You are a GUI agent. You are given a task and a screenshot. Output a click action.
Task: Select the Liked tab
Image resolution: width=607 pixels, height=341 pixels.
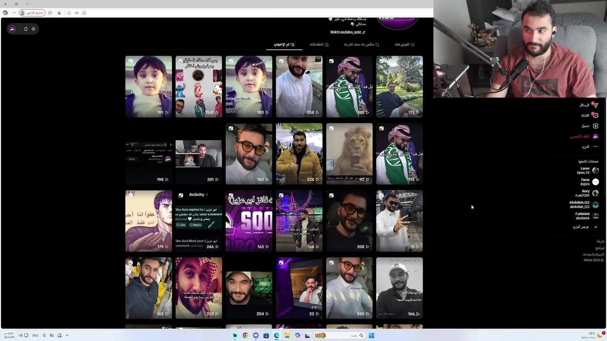tap(284, 45)
